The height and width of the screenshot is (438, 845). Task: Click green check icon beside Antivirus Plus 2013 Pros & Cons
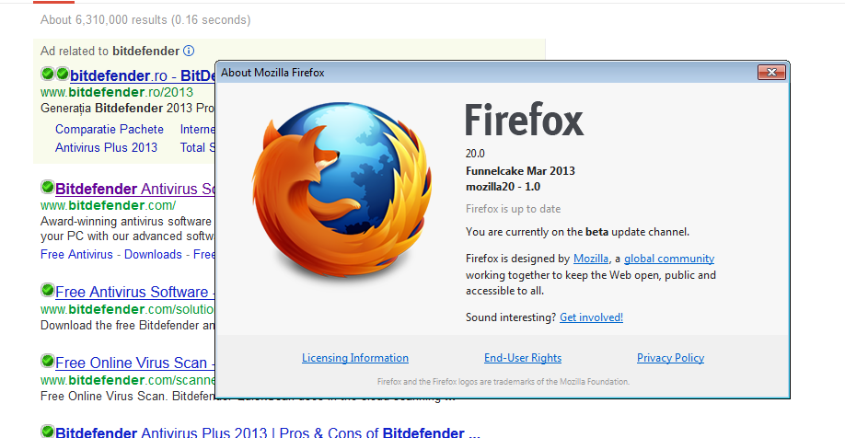click(48, 431)
